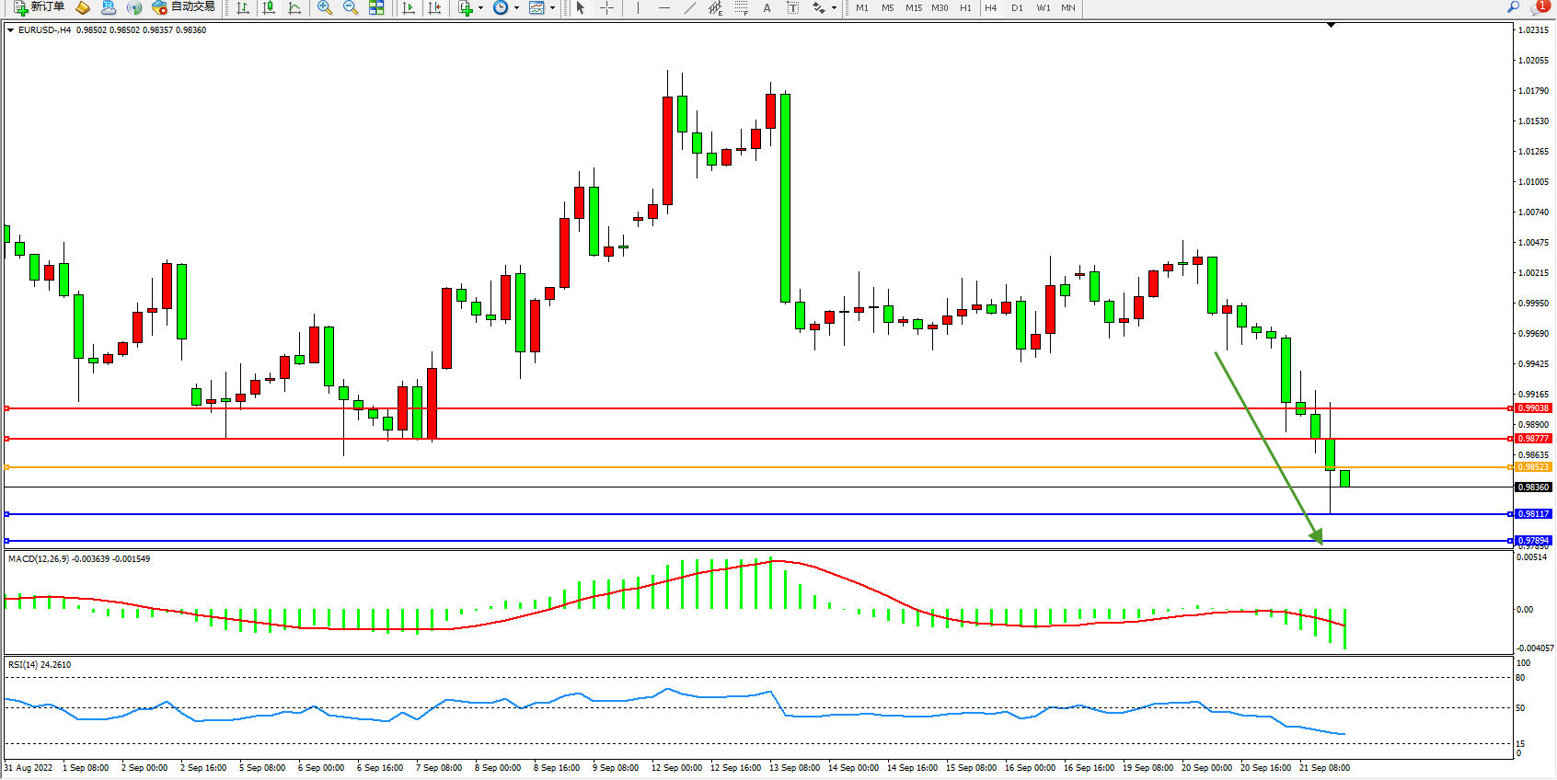
Task: Select the Fibonacci retracement tool
Action: click(x=742, y=7)
